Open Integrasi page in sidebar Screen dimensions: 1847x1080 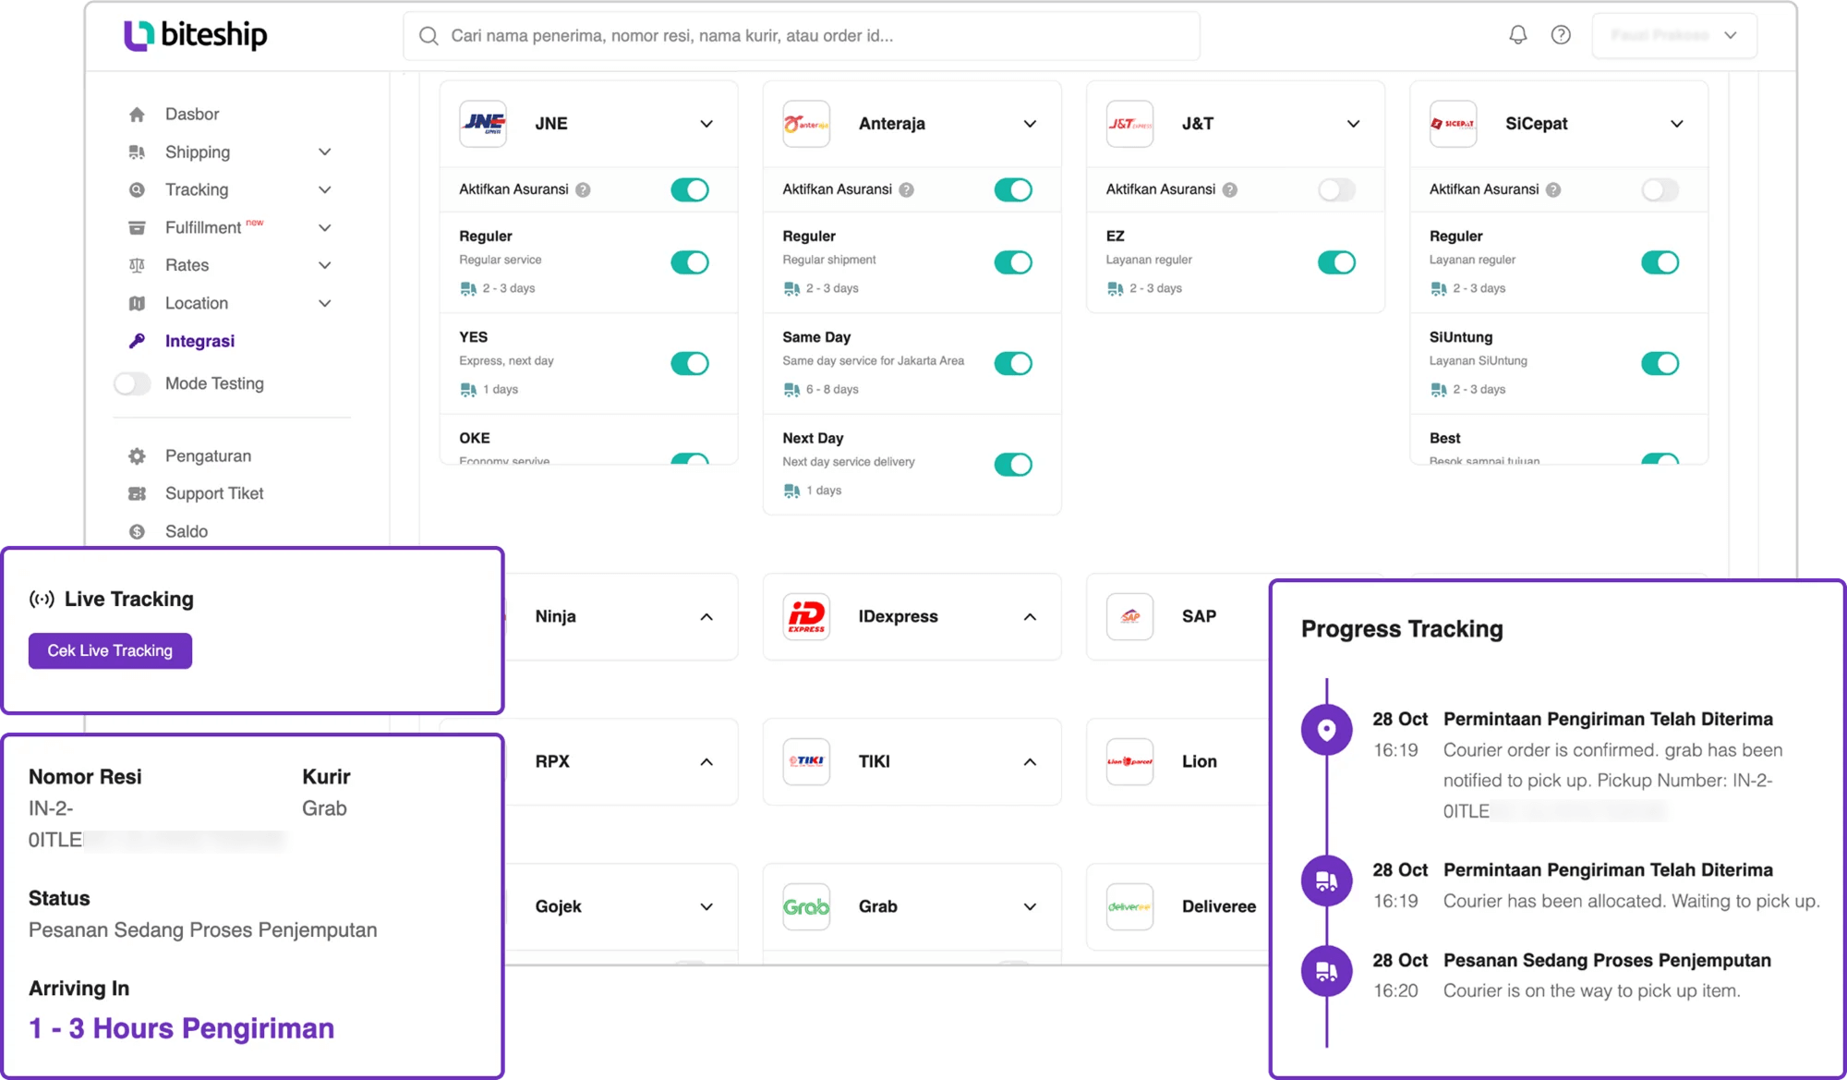click(x=199, y=342)
